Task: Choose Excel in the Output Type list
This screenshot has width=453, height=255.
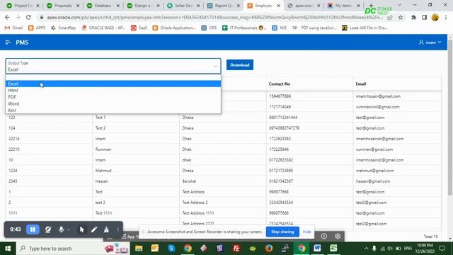Action: click(x=113, y=84)
